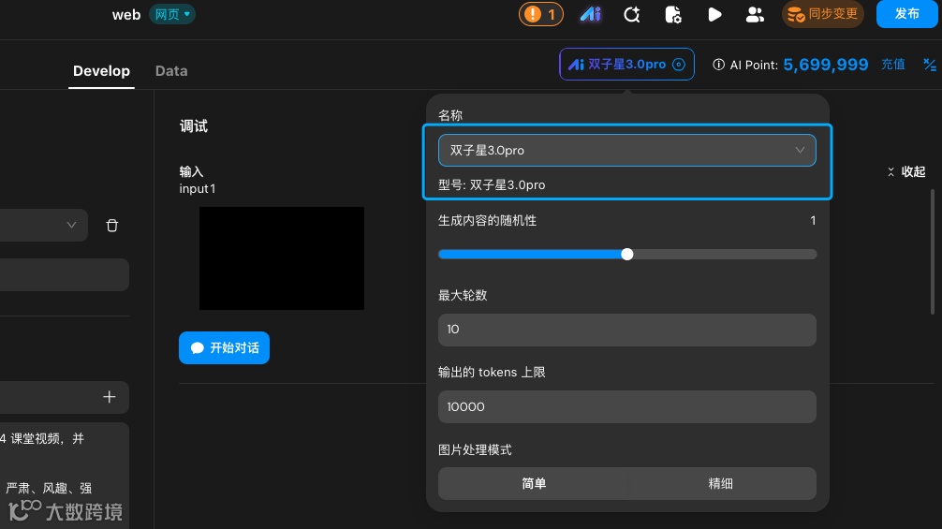Click the 同步变更 sync changes button
Screen dimensions: 942x529
(x=822, y=14)
